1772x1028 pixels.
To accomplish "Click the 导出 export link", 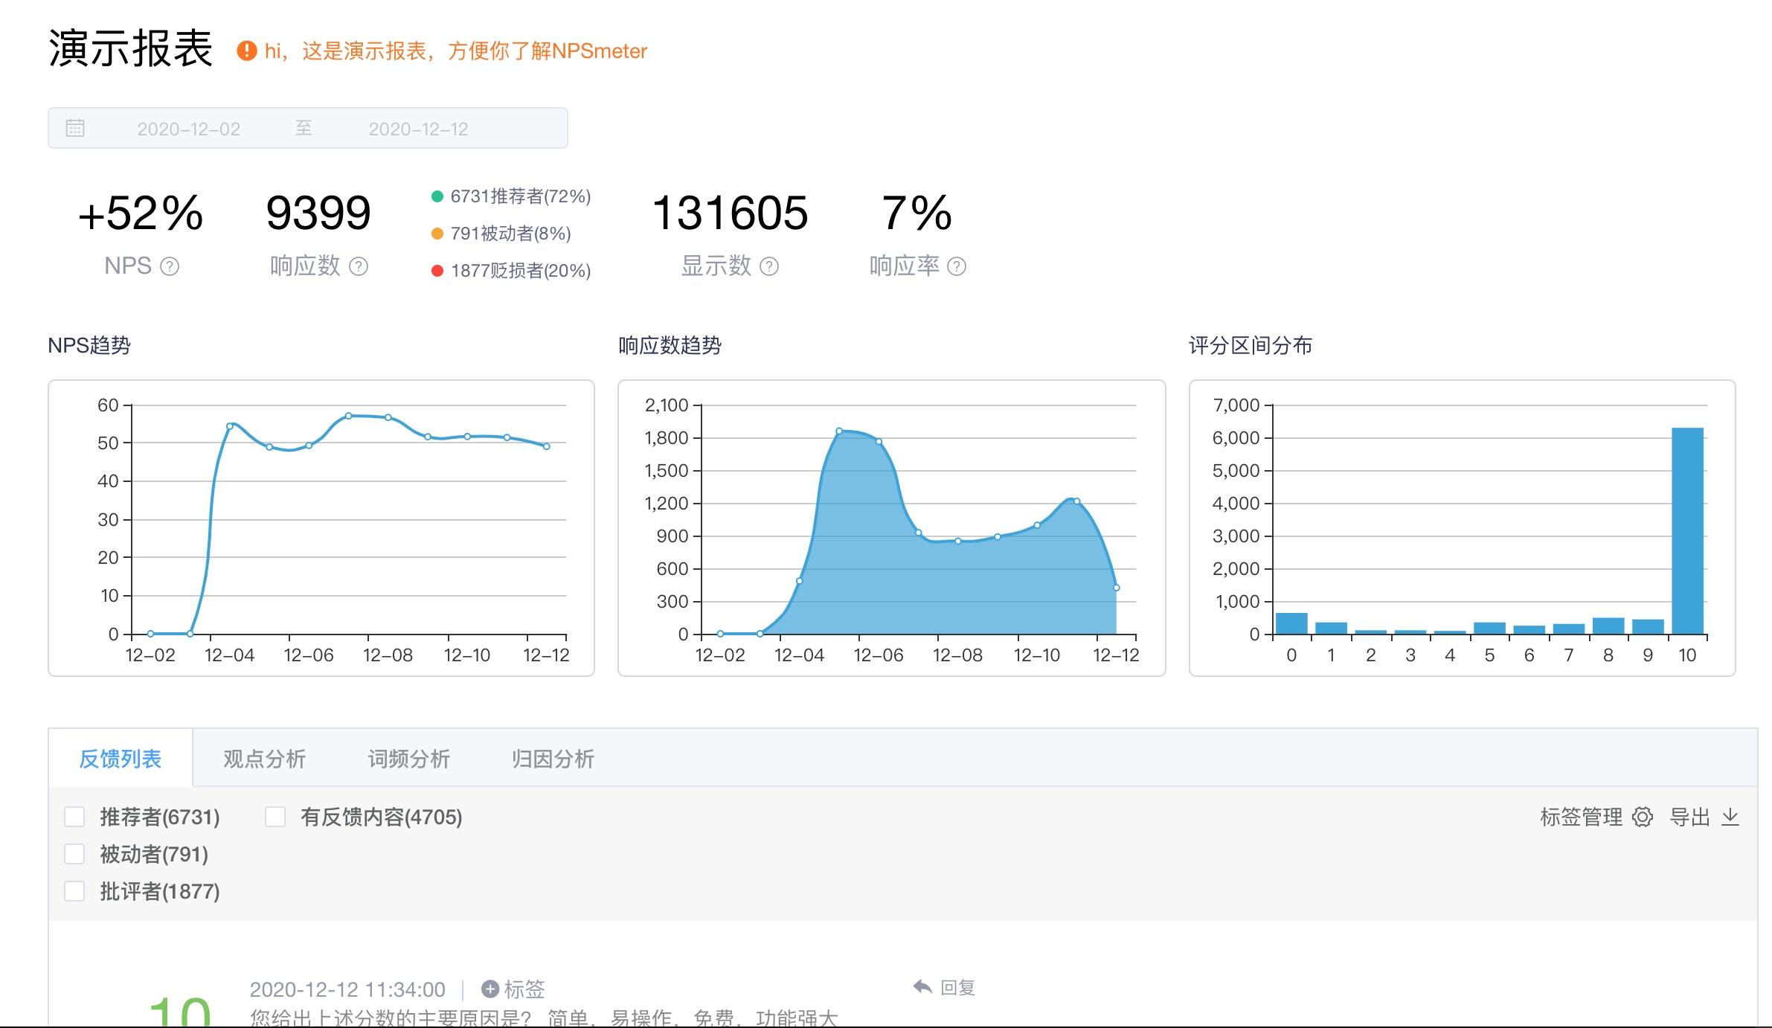I will [1690, 817].
